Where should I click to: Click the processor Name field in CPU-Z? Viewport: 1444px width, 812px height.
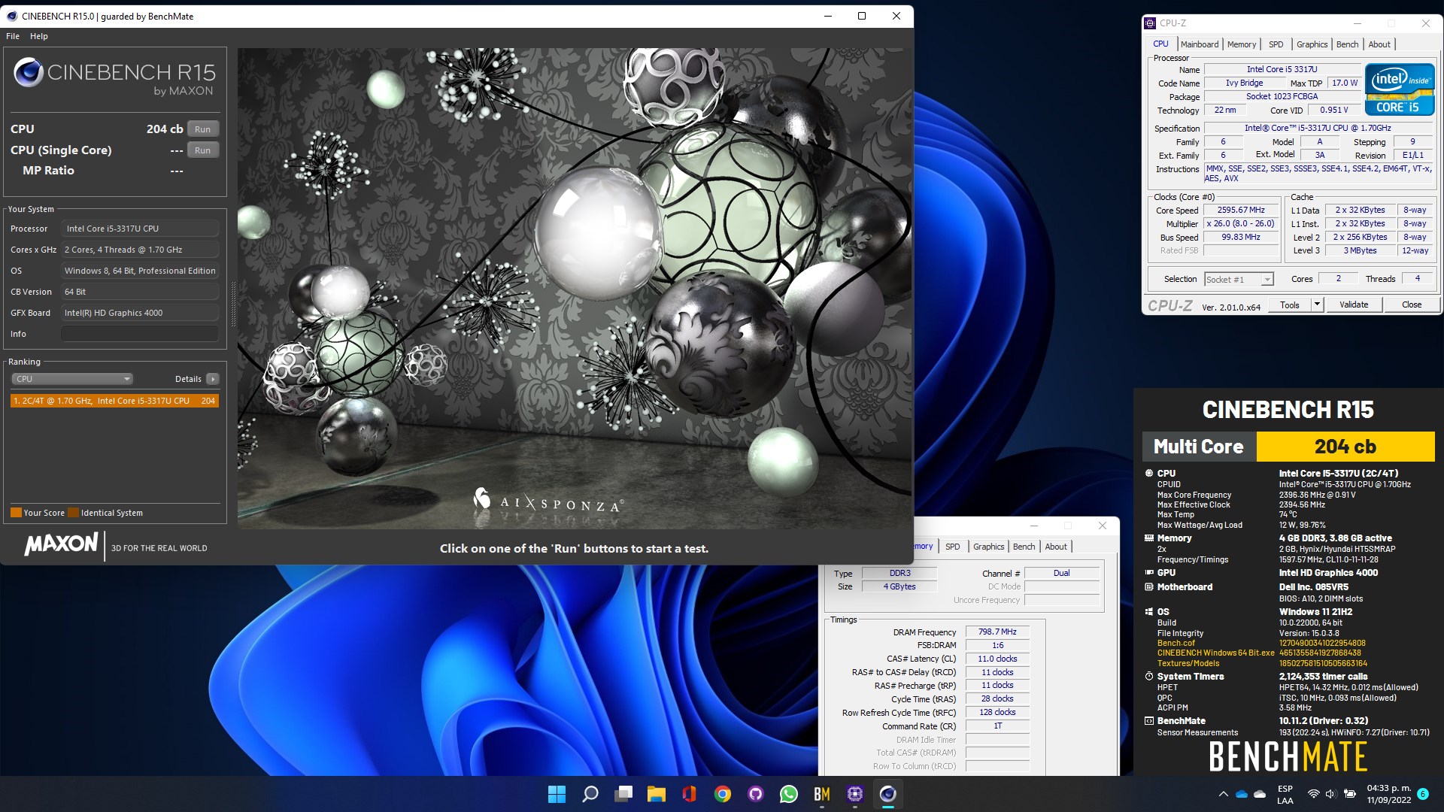1282,69
